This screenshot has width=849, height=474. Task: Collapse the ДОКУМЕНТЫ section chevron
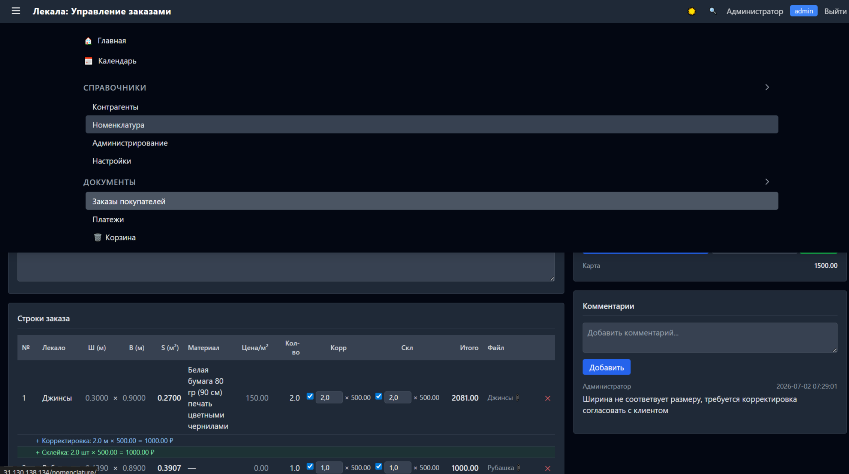coord(767,182)
